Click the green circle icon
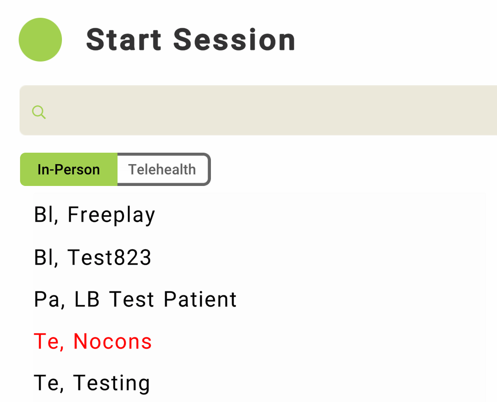The image size is (497, 402). pos(40,40)
